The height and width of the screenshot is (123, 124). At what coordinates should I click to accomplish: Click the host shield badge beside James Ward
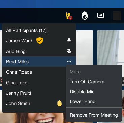tap(40, 41)
